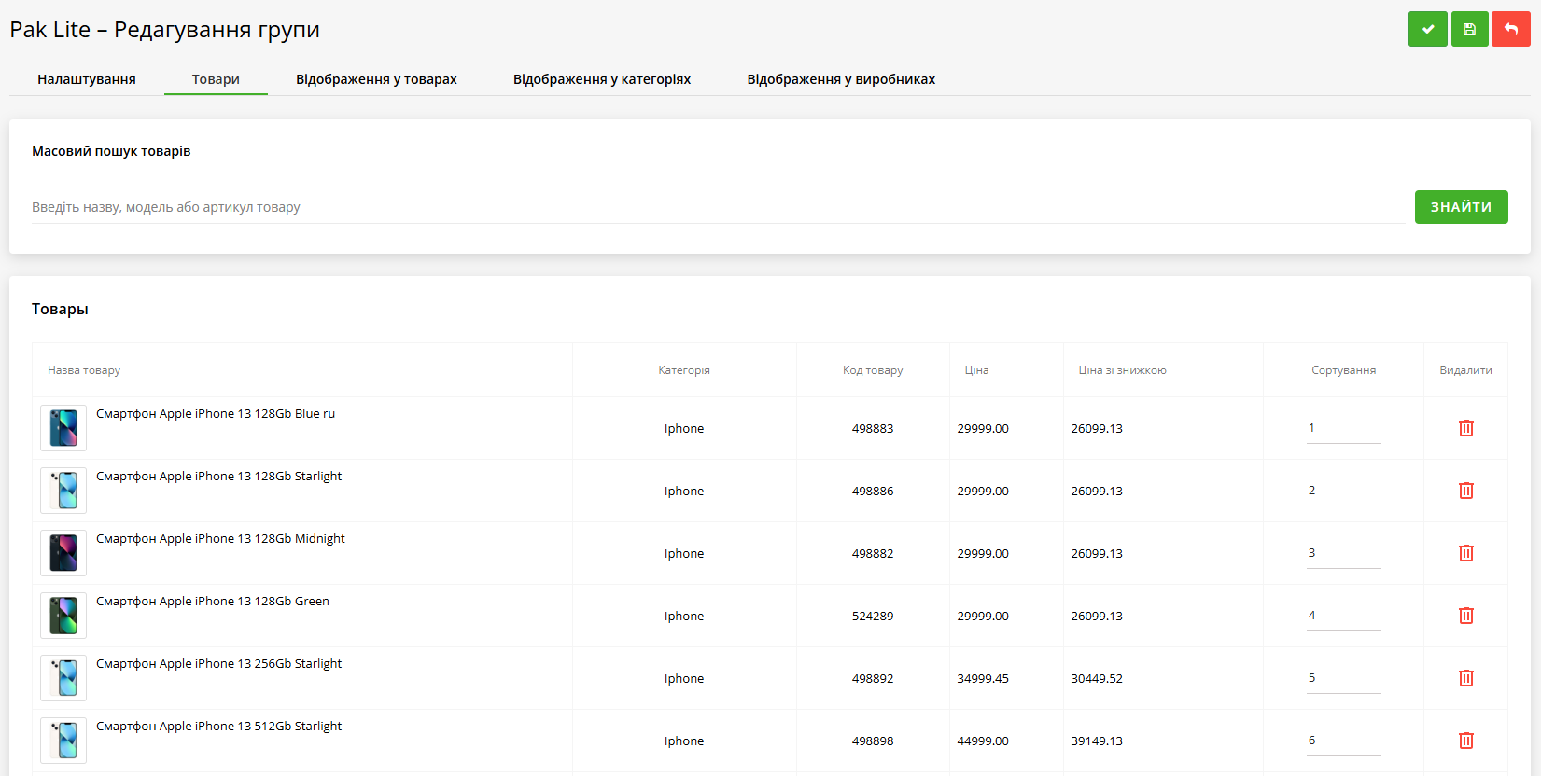The height and width of the screenshot is (776, 1541).
Task: Open Відображення у категоріях tab
Action: pyautogui.click(x=601, y=79)
